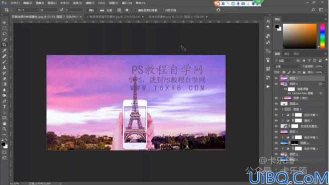Screen dimensions: 329x185
Task: Open the 正常 blend mode dropdown
Action: [287, 66]
